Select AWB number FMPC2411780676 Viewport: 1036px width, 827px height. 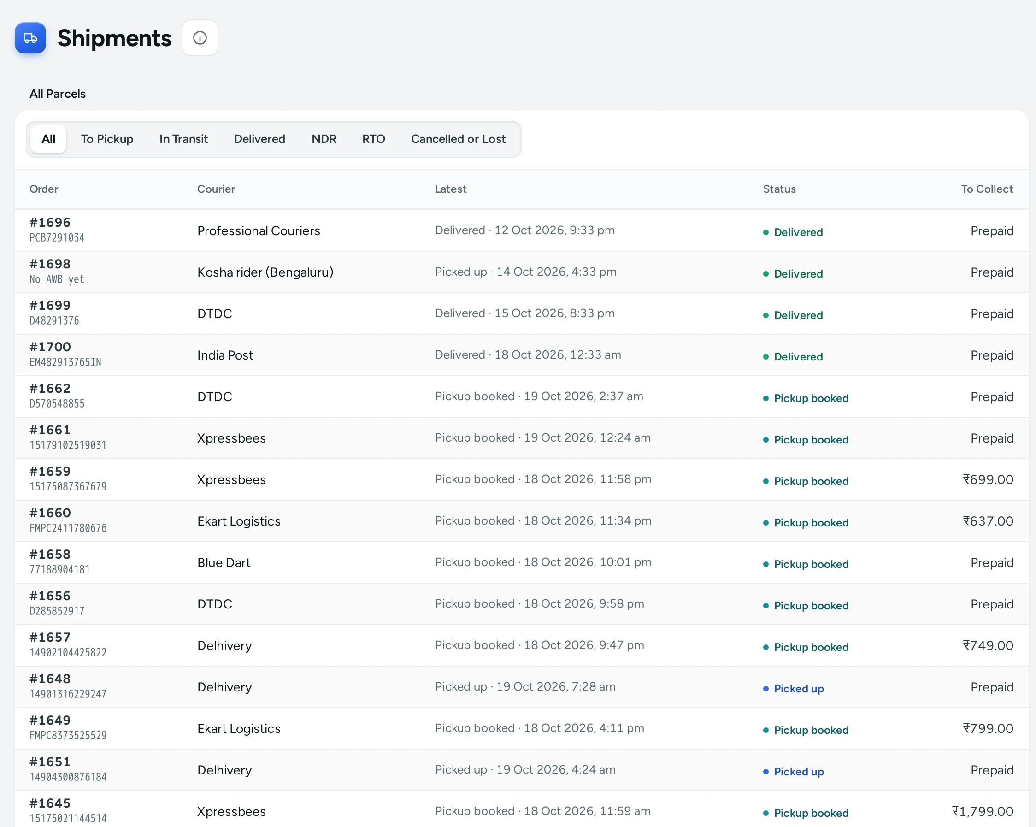(x=68, y=528)
